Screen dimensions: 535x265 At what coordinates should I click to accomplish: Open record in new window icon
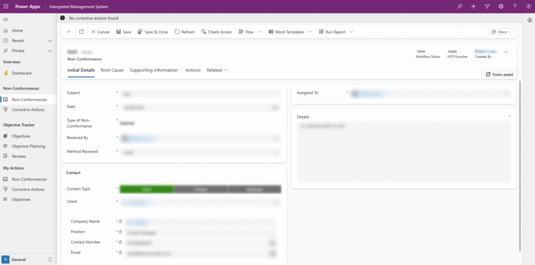click(82, 32)
